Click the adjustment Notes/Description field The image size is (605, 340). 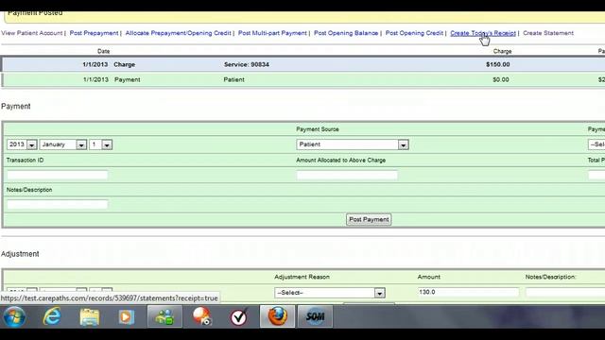tap(565, 292)
